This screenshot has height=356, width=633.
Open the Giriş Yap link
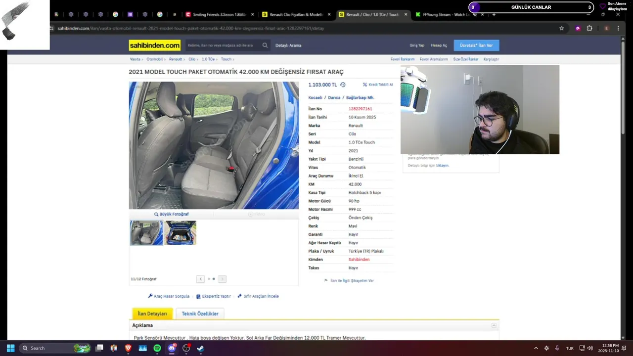417,45
